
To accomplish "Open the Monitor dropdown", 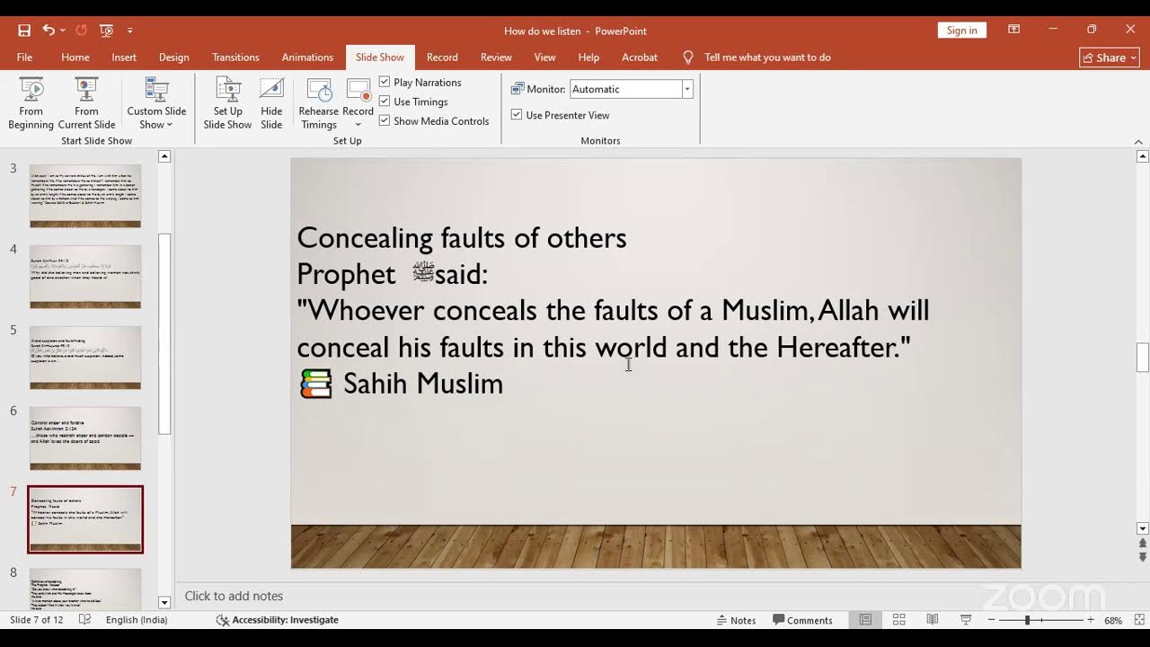I will (x=687, y=89).
